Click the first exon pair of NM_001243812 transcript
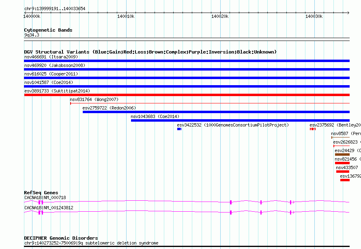 [41, 213]
